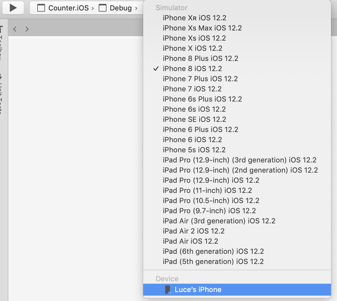Pick iPad Pro (9.7-inch) iOS 12.2
Screen dimensions: 337x301
237,211
